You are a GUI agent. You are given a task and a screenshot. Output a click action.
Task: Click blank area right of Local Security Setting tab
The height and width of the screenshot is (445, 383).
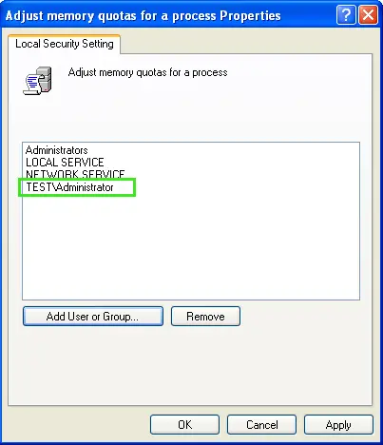(x=247, y=43)
